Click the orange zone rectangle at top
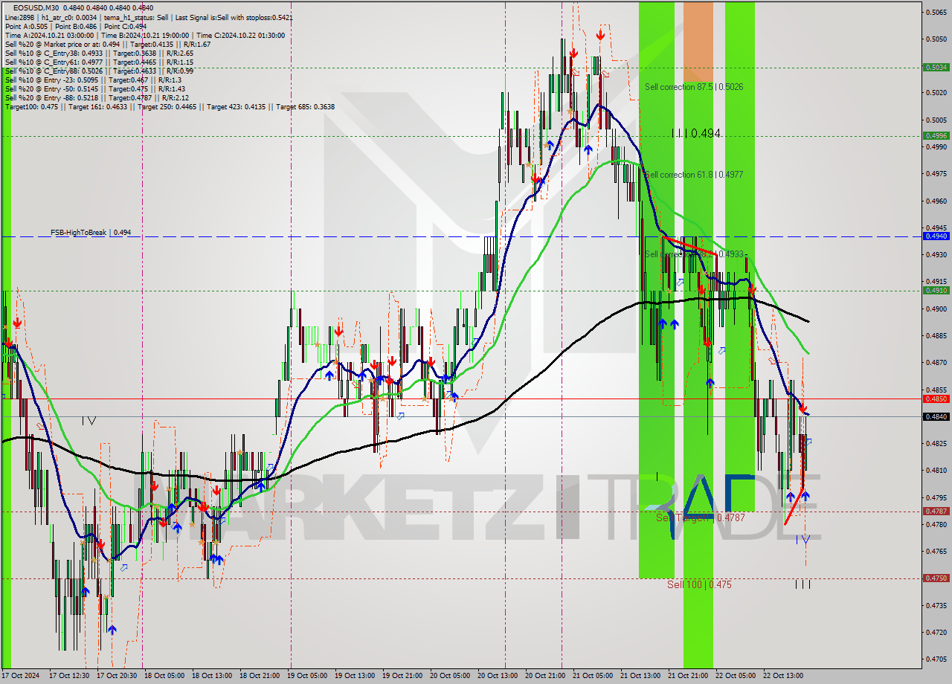 click(698, 42)
